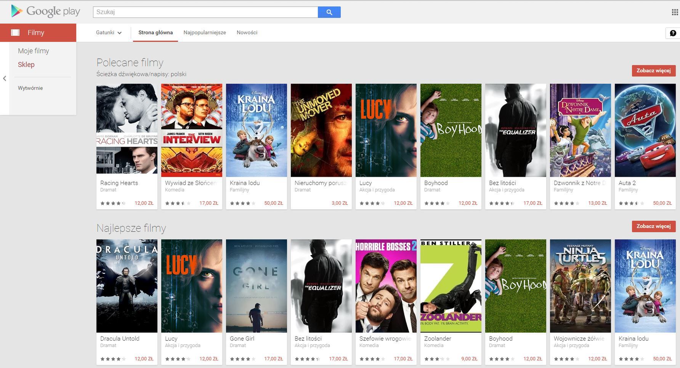Click Auta 2 price 50,00 zł

point(662,203)
